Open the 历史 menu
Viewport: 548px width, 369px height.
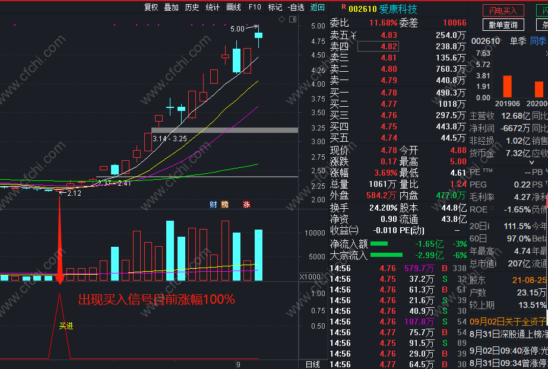192,7
